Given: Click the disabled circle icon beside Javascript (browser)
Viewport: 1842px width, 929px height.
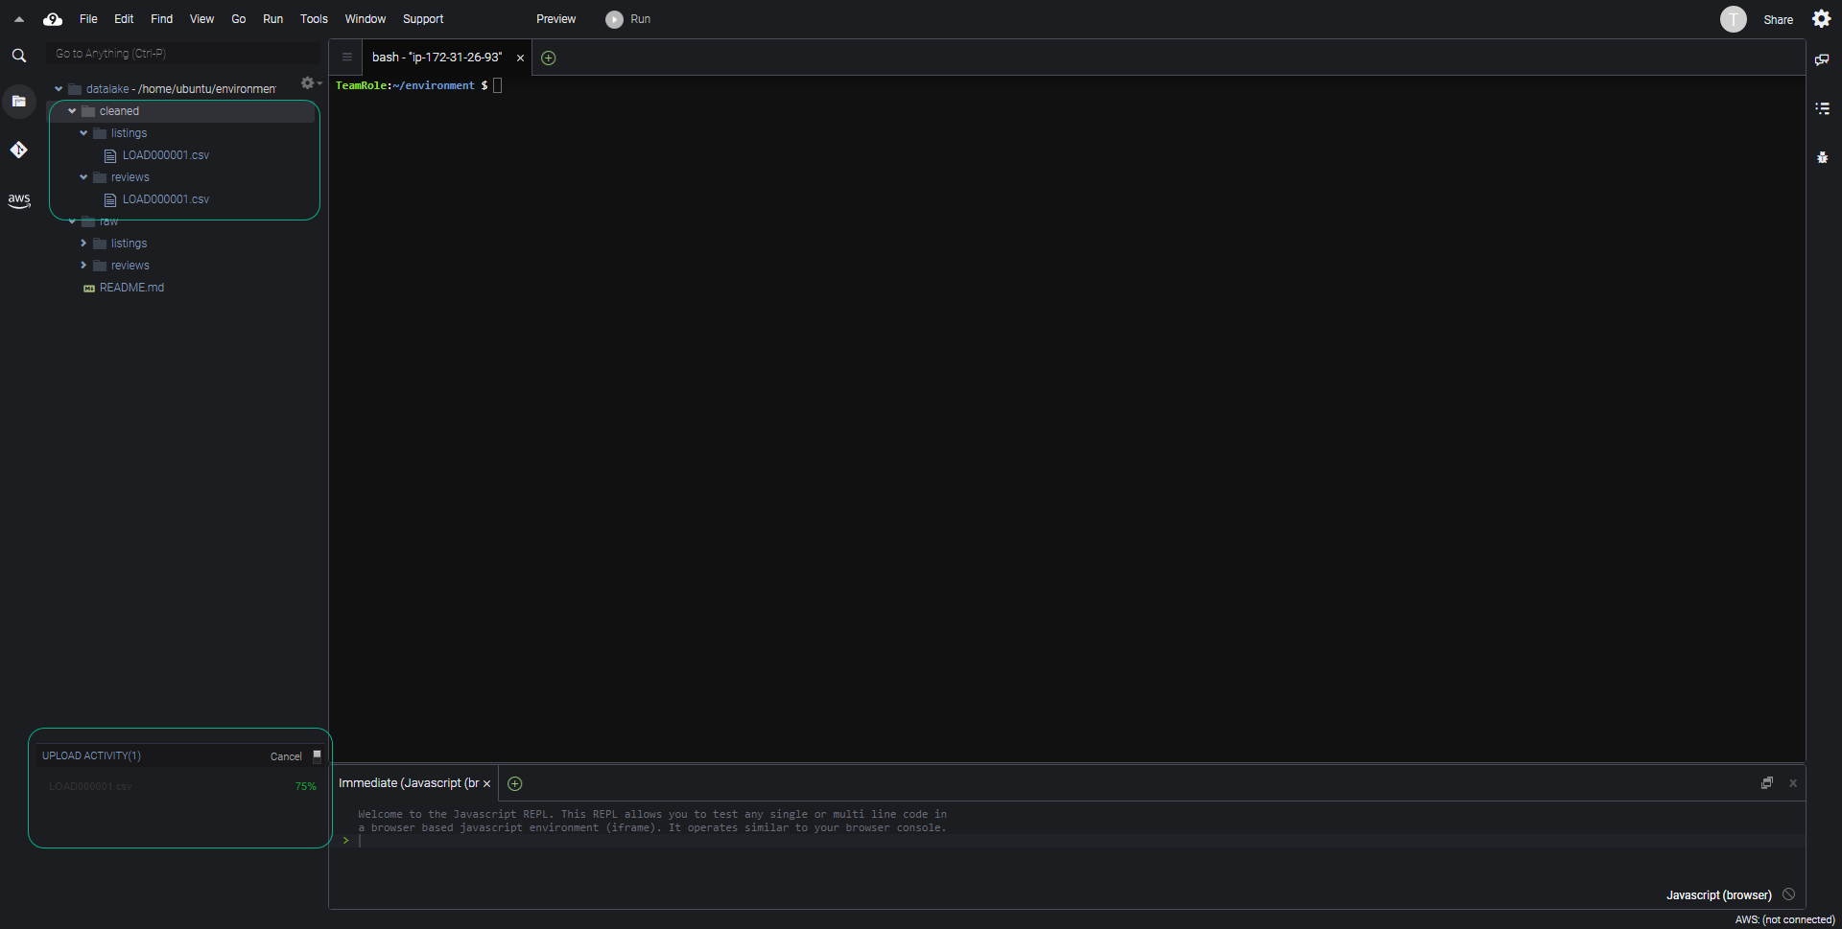Looking at the screenshot, I should [x=1788, y=894].
